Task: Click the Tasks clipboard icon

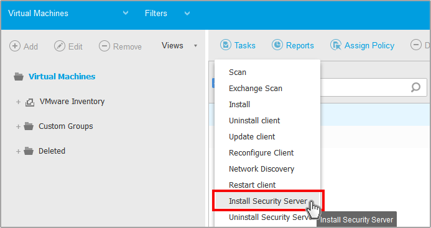Action: pos(226,45)
